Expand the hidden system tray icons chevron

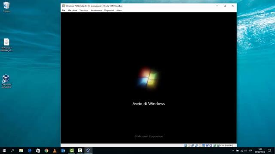click(x=233, y=151)
